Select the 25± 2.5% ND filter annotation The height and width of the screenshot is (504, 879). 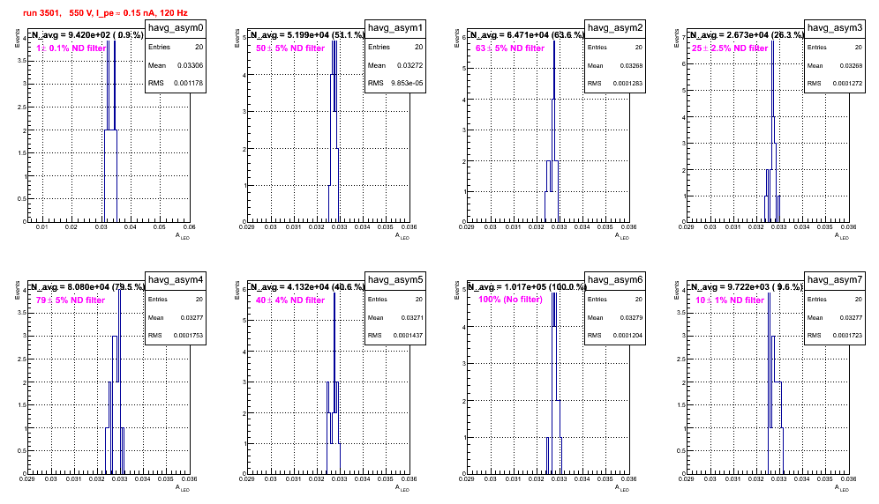click(x=730, y=48)
